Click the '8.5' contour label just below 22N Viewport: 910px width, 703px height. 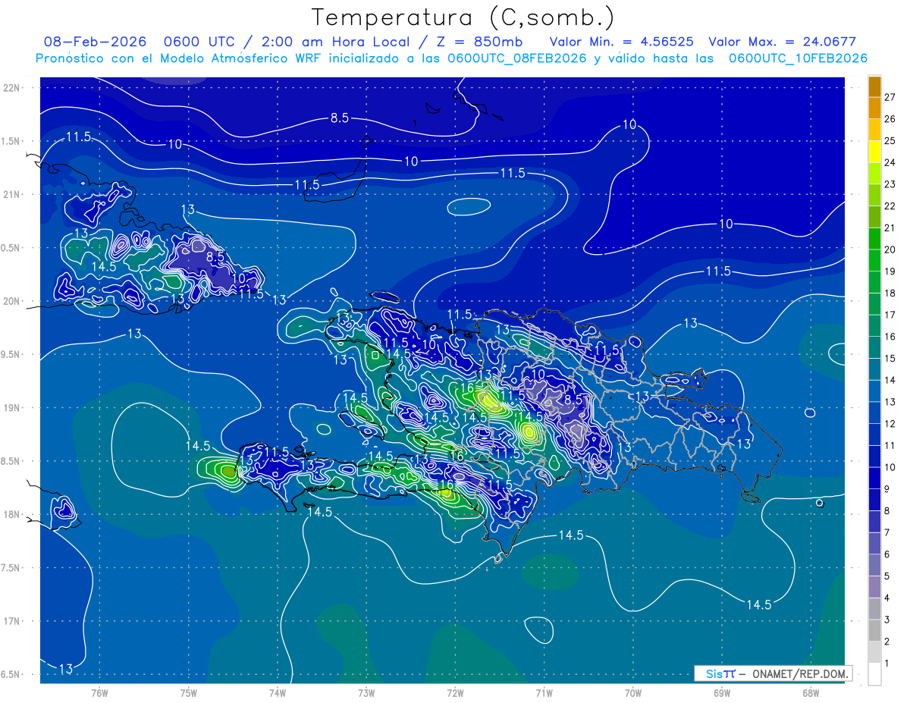point(339,118)
